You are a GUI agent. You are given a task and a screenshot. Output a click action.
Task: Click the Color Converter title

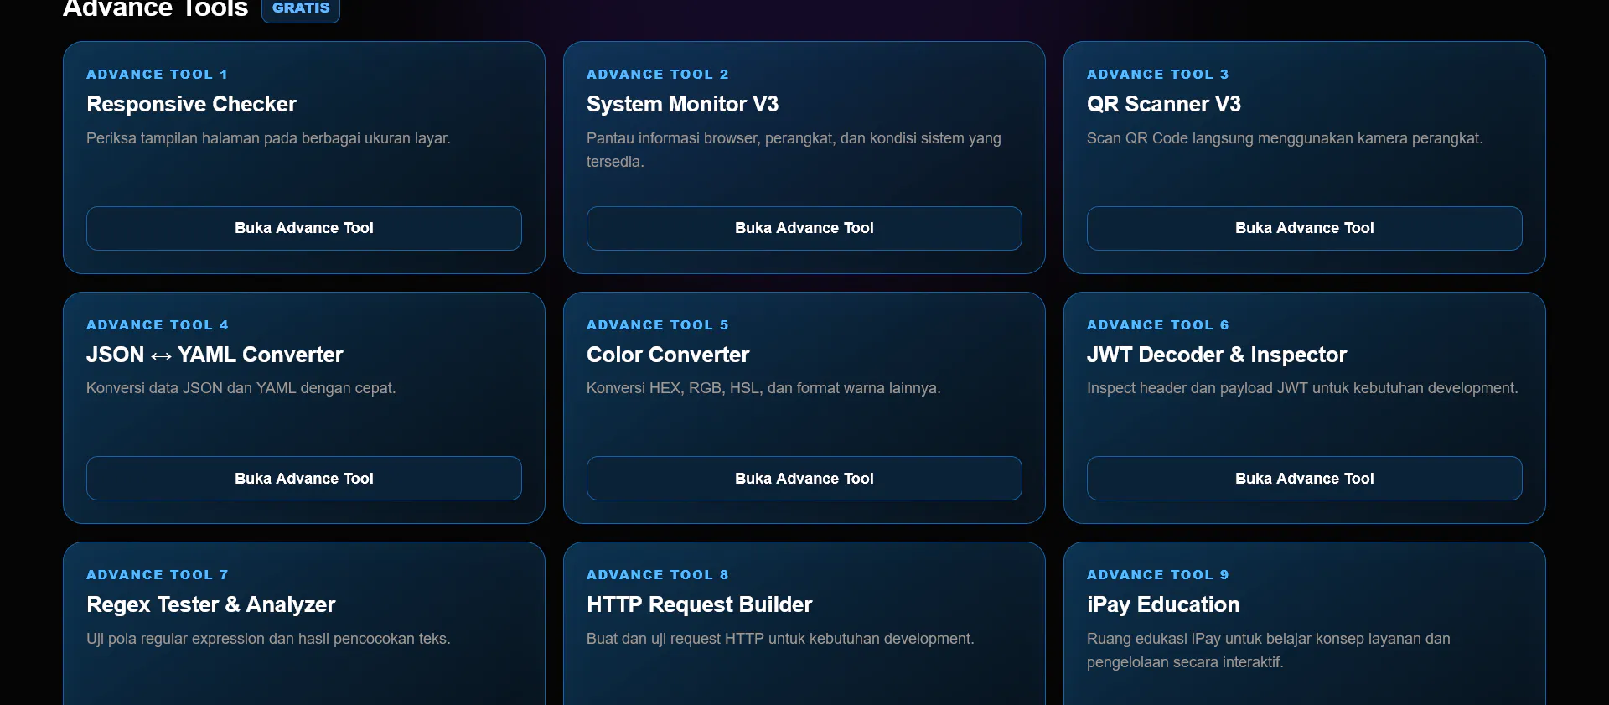pos(668,355)
